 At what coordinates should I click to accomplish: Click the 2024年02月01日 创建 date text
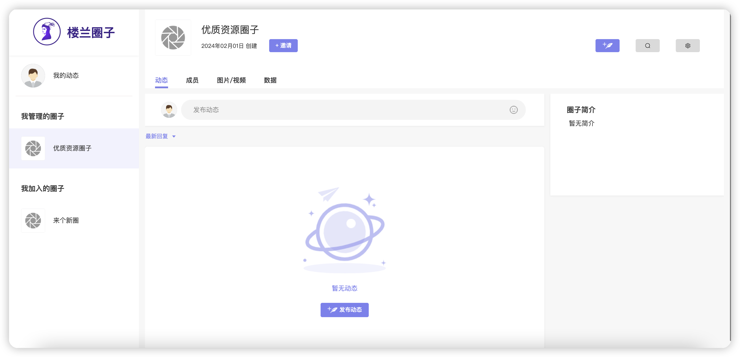pyautogui.click(x=229, y=46)
